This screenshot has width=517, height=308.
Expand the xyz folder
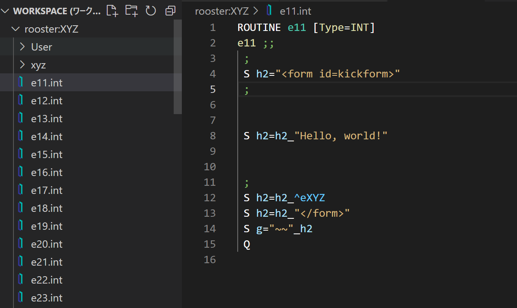click(x=23, y=65)
